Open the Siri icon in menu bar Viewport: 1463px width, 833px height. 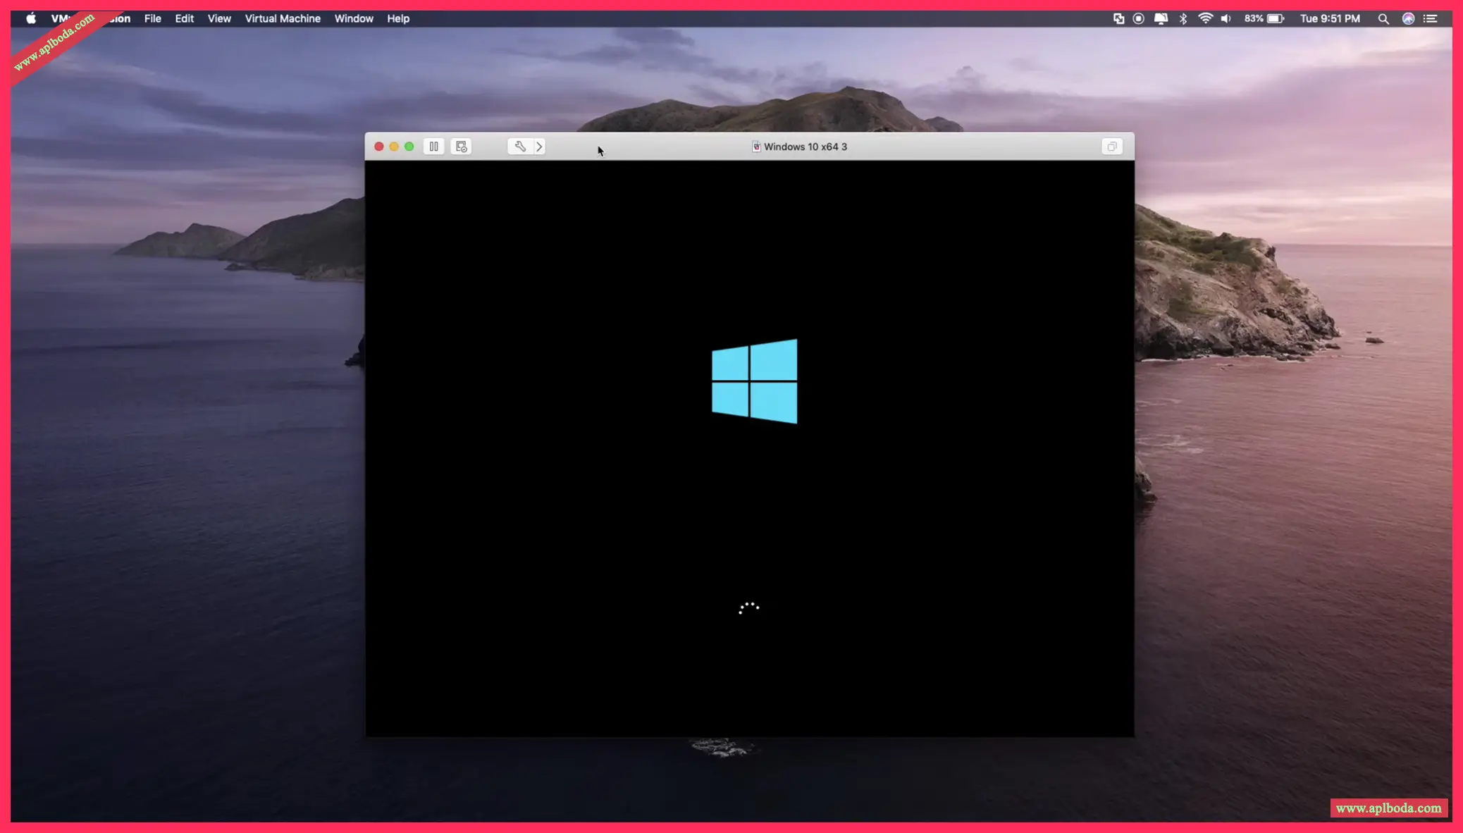coord(1408,19)
